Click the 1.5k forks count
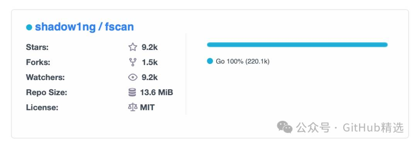 click(x=150, y=63)
